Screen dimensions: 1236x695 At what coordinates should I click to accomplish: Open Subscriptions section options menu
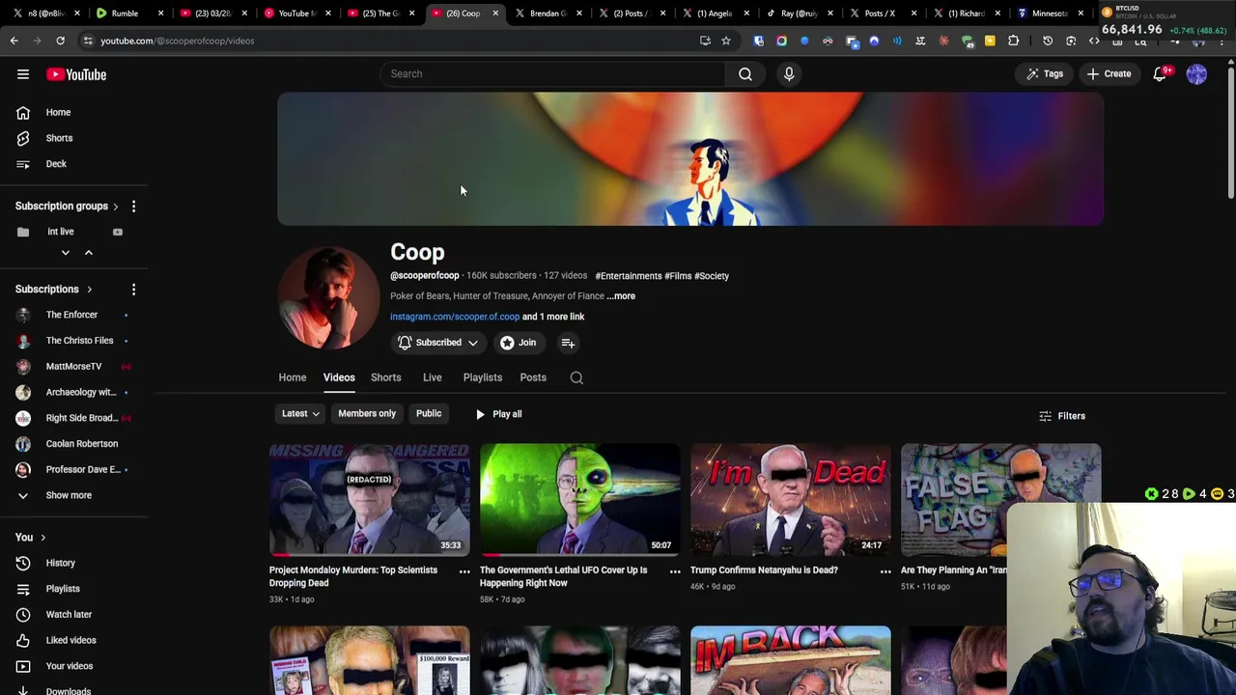[133, 290]
